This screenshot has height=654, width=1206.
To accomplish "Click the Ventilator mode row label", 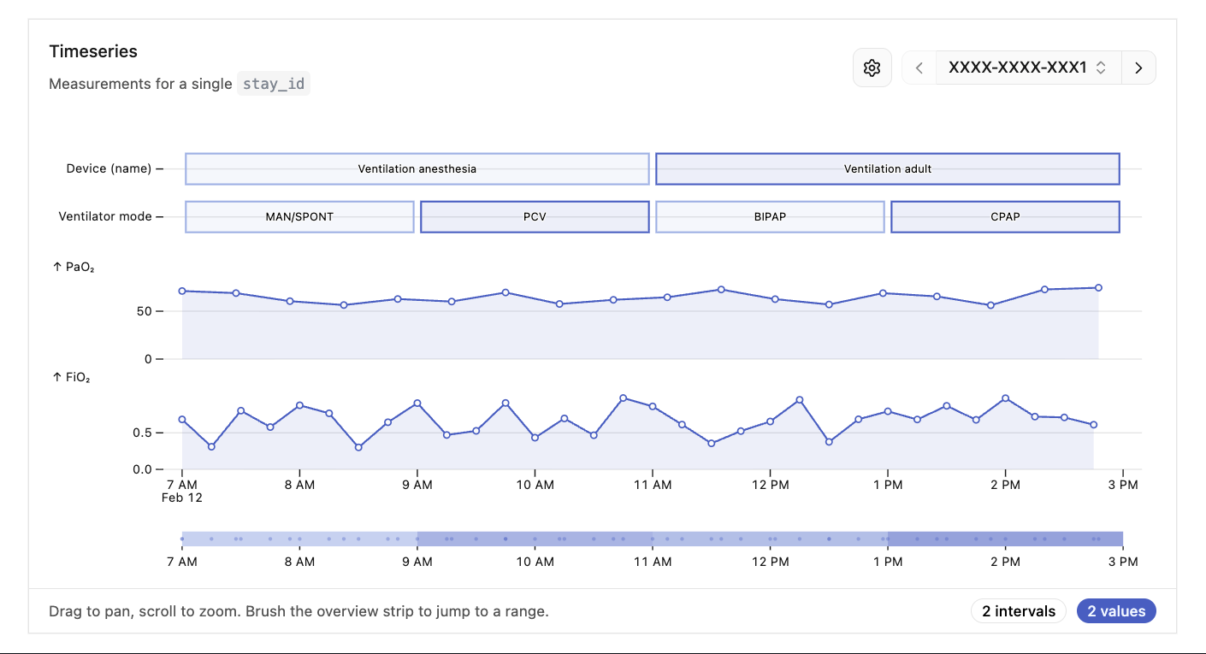I will (x=105, y=216).
